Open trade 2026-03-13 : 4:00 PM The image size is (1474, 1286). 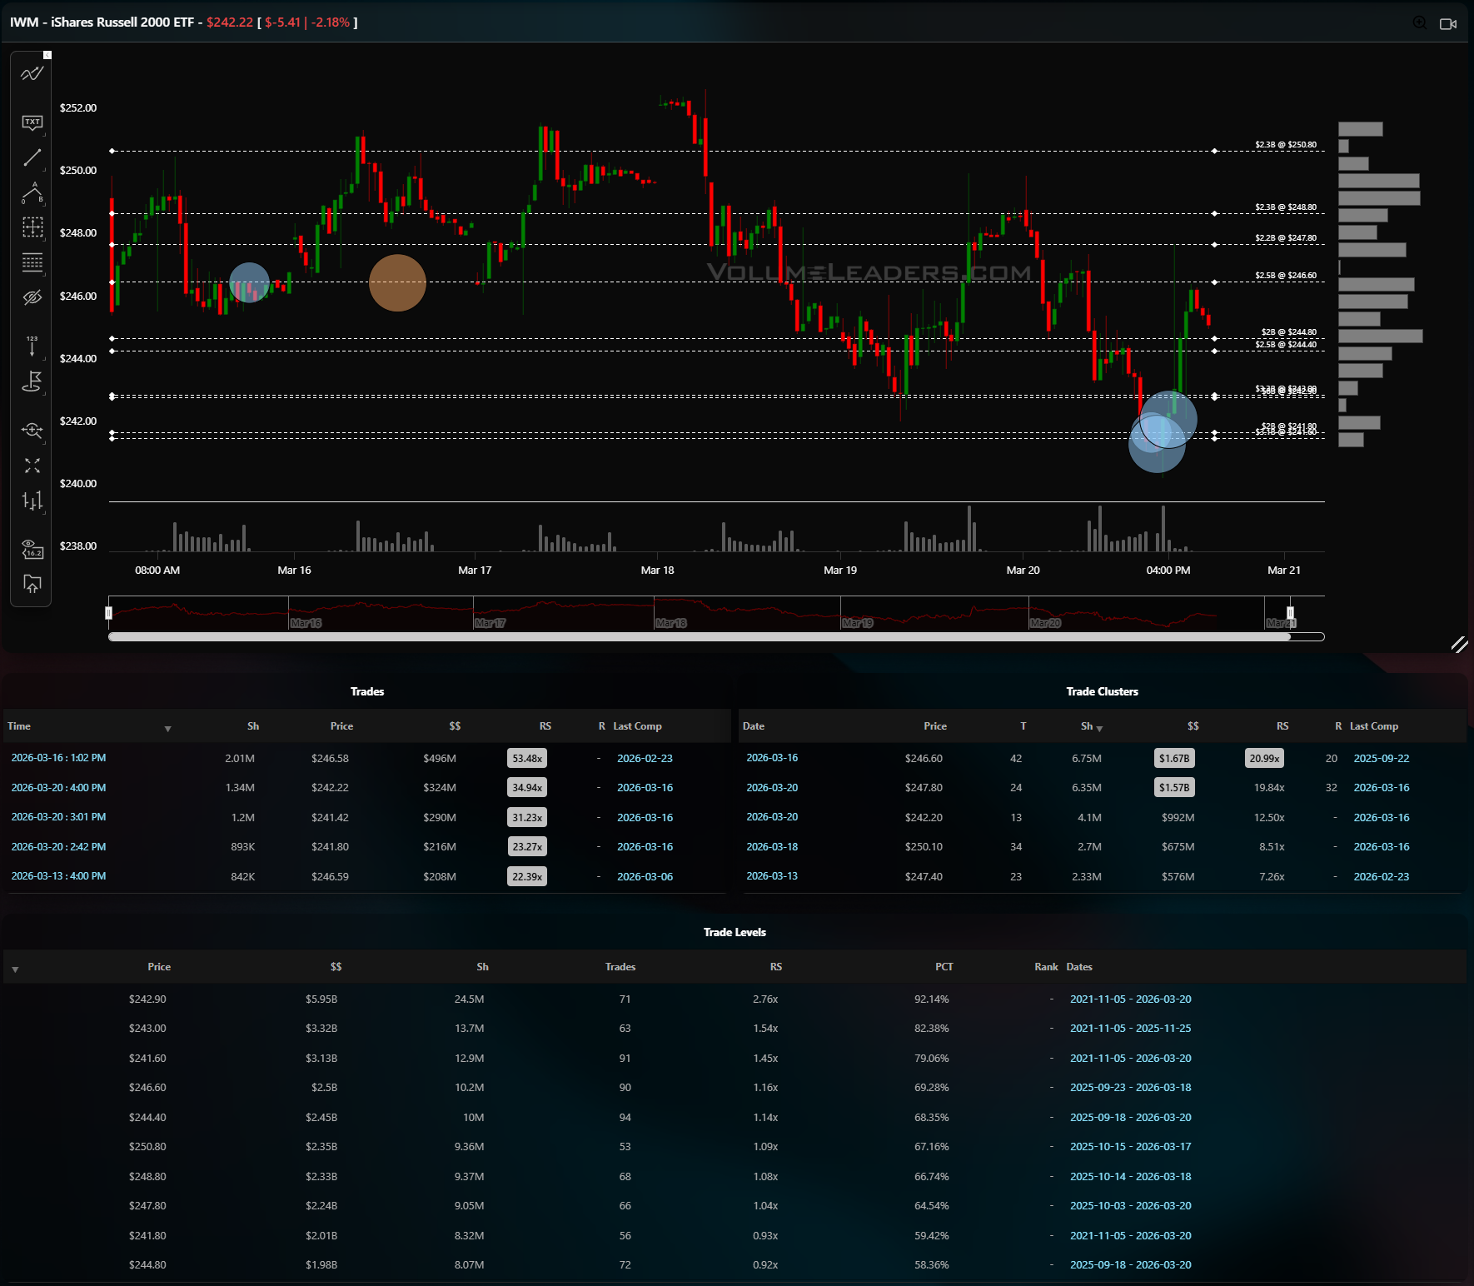(x=58, y=876)
